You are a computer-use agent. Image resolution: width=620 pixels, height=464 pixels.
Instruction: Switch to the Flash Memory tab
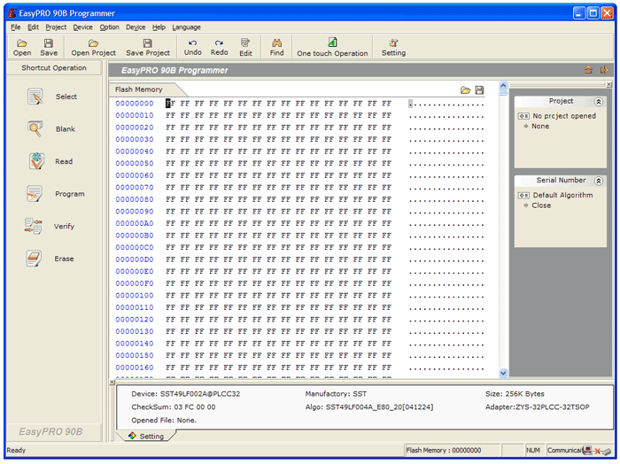139,89
